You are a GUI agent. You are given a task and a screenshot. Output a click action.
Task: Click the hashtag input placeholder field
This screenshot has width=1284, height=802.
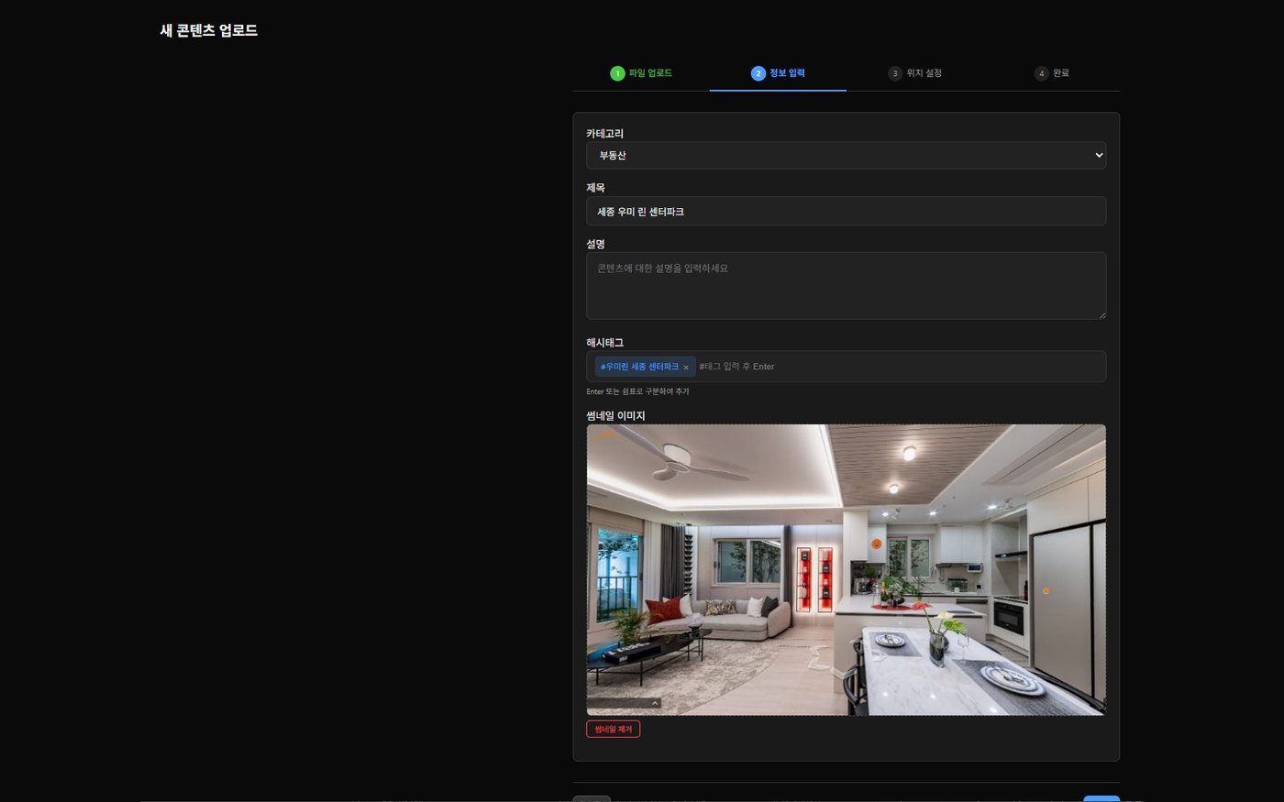click(899, 367)
